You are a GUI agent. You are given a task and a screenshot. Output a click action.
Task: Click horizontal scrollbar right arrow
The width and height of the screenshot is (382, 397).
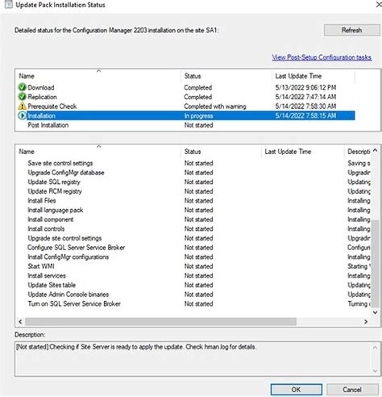pos(366,322)
